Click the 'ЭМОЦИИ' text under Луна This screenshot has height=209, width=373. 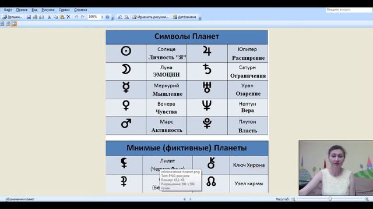pos(166,75)
